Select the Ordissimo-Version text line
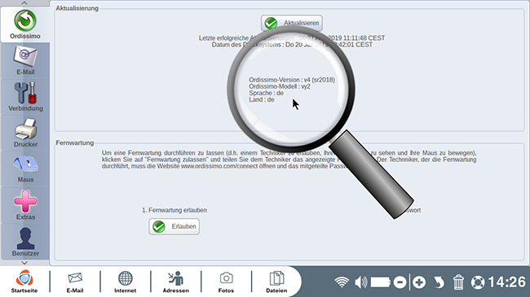This screenshot has height=297, width=530. [292, 80]
